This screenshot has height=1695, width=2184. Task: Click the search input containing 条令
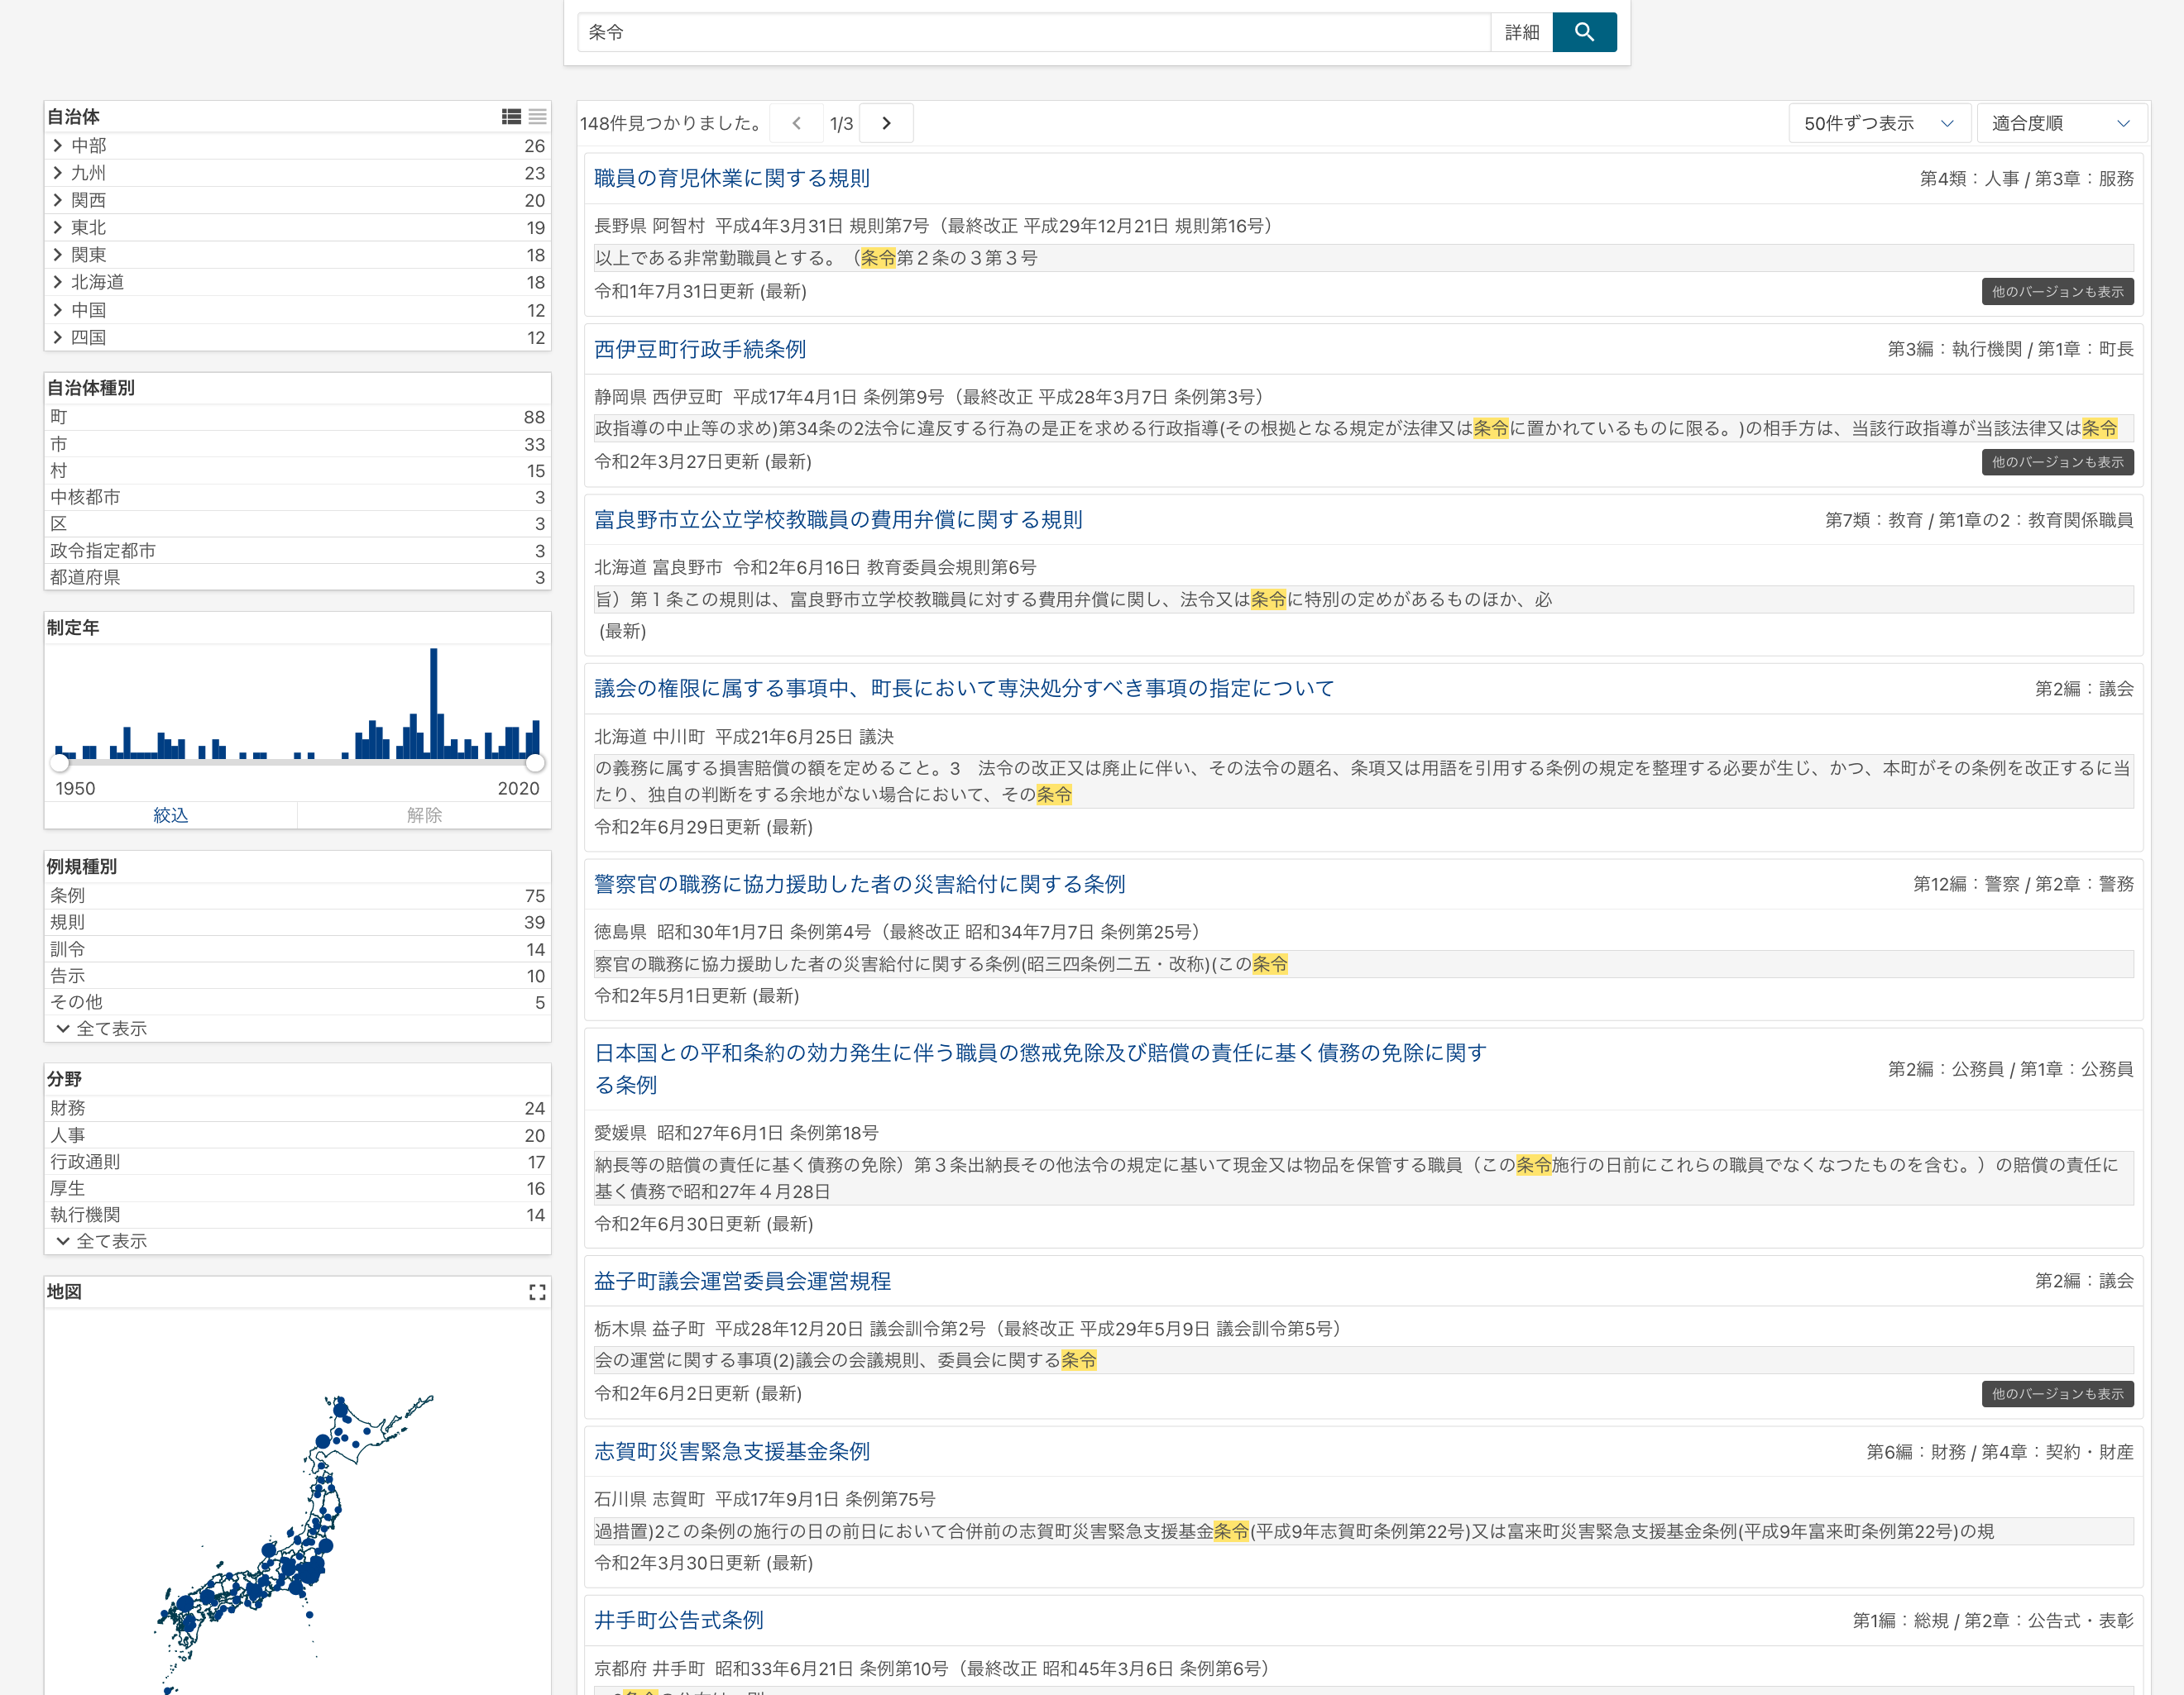(1034, 32)
